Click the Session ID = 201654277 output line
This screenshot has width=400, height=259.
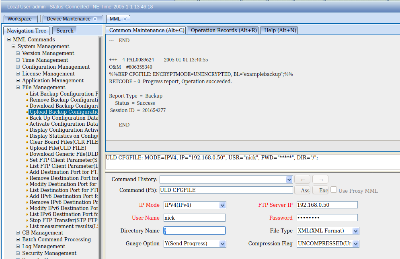coord(138,110)
